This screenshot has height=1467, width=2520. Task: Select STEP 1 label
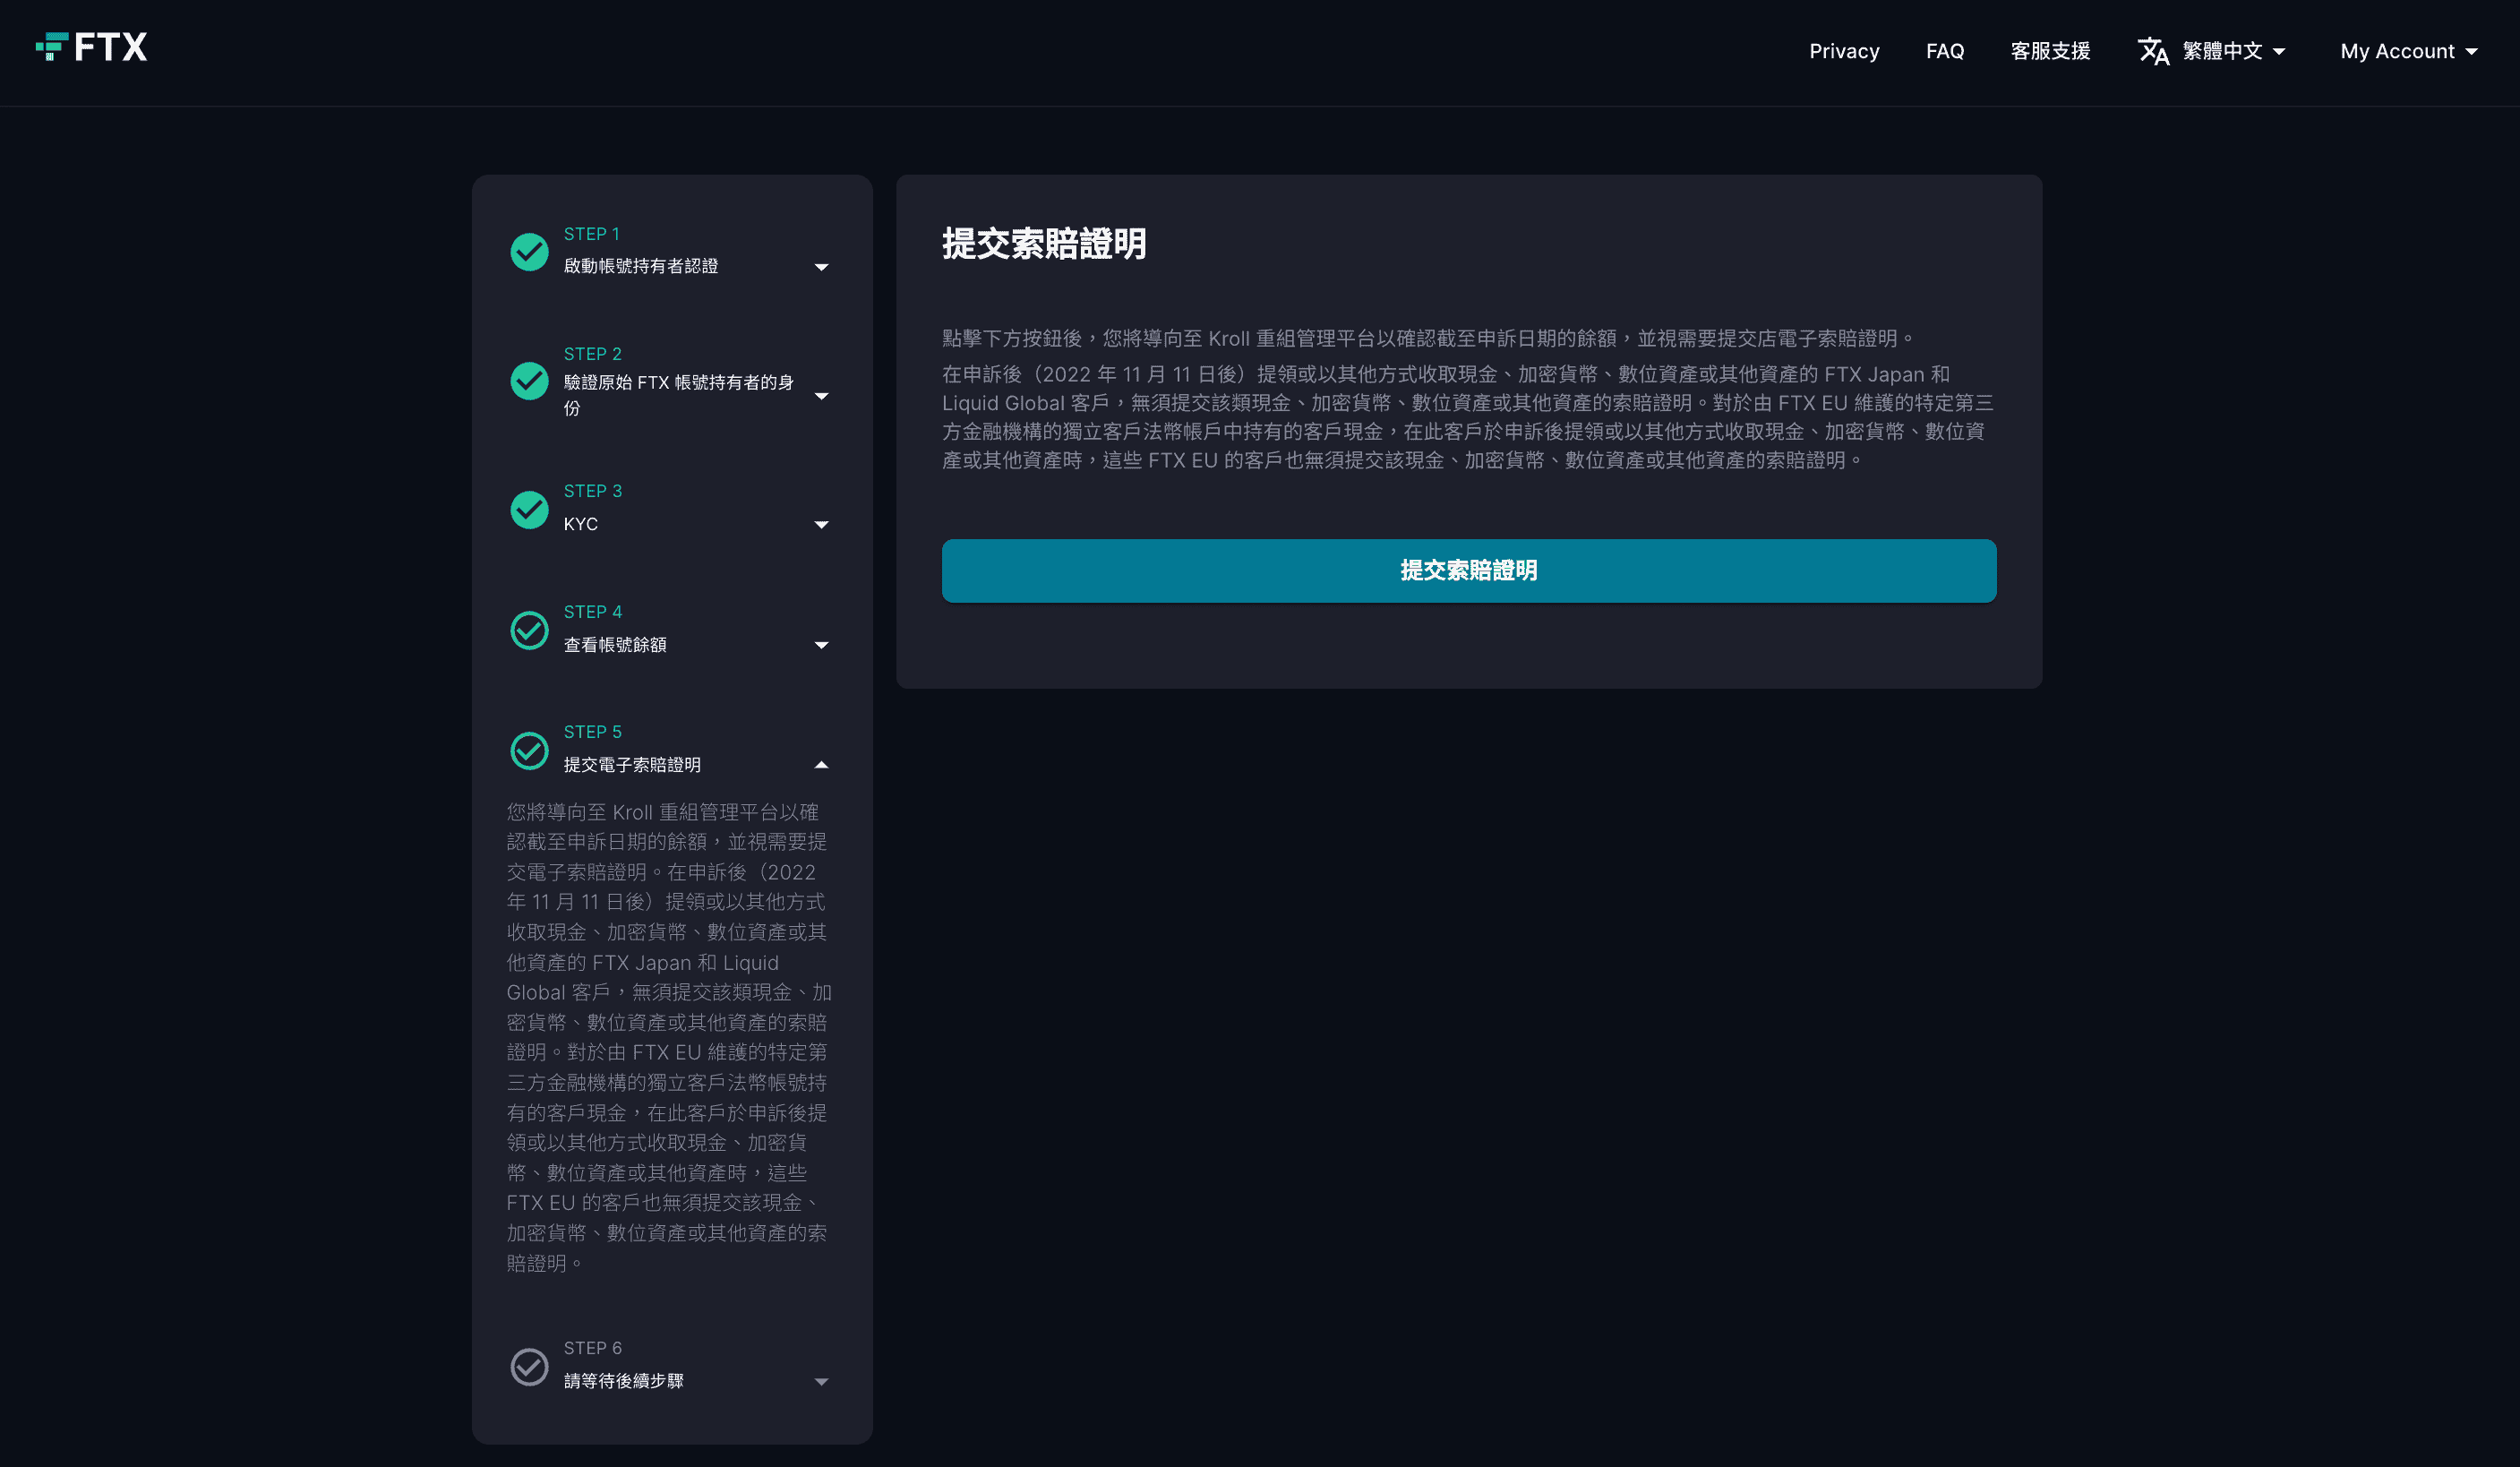(x=591, y=234)
